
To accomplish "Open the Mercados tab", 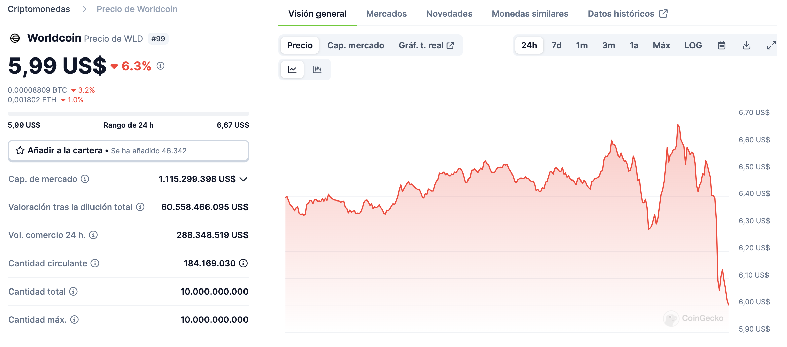I will click(386, 14).
